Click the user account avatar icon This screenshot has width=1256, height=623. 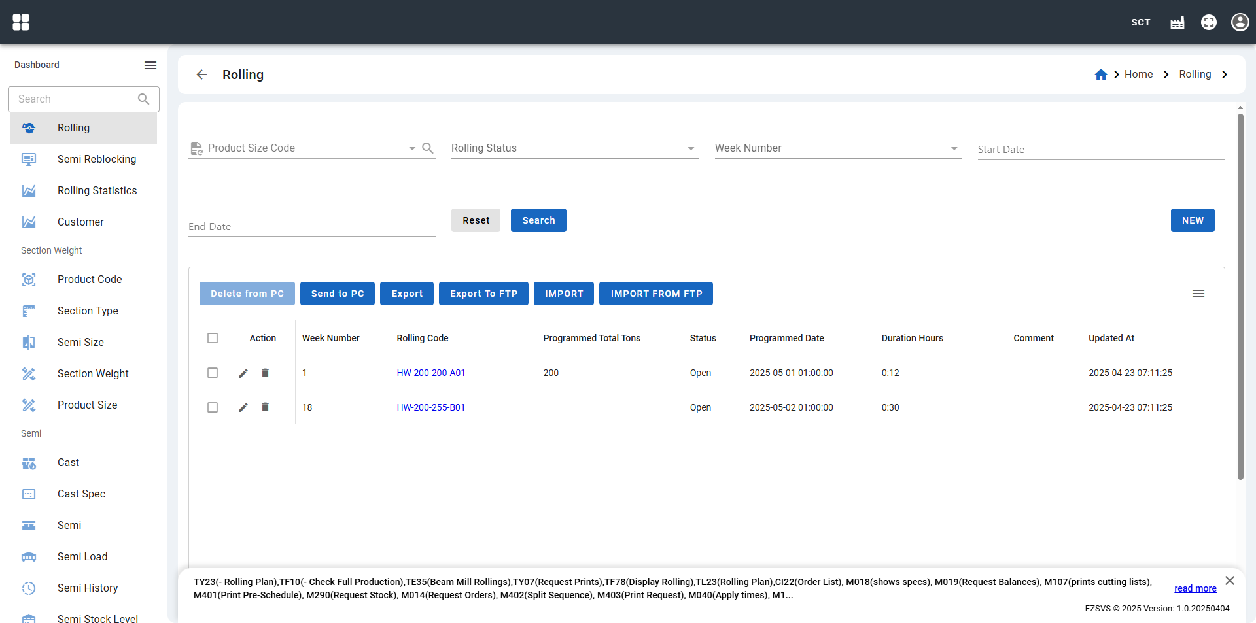point(1240,22)
